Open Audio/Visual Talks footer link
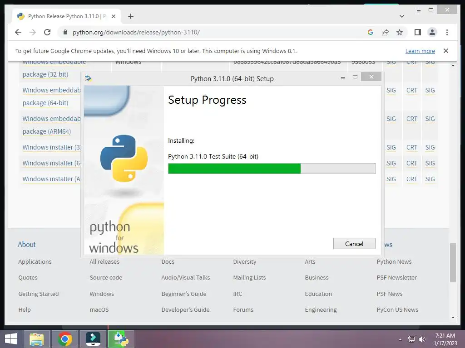 186,278
